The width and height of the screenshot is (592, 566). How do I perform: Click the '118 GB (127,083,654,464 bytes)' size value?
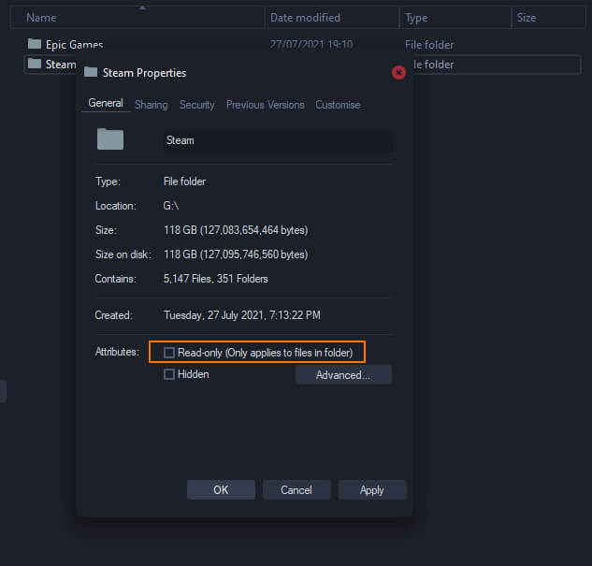pos(236,230)
